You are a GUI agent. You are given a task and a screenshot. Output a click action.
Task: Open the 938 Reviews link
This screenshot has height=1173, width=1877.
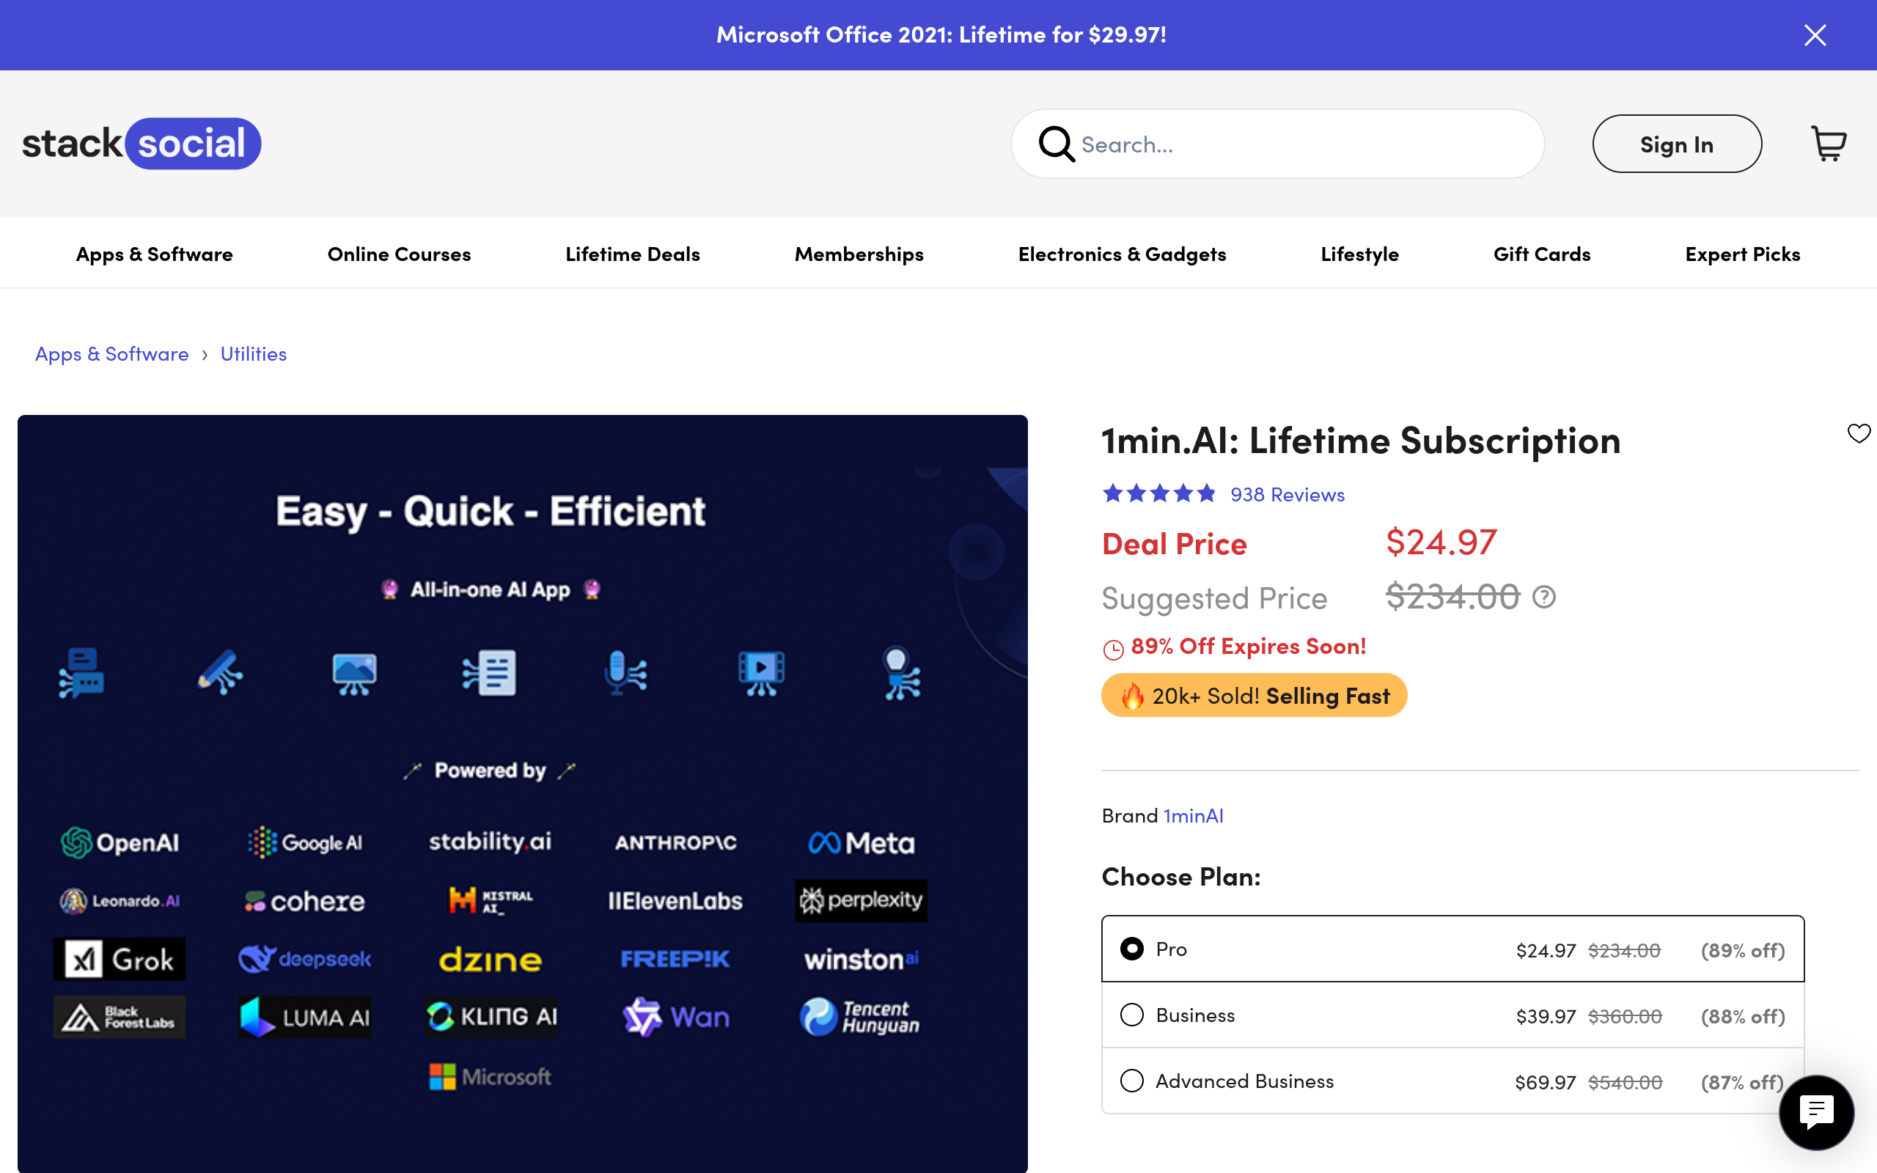[x=1288, y=494]
